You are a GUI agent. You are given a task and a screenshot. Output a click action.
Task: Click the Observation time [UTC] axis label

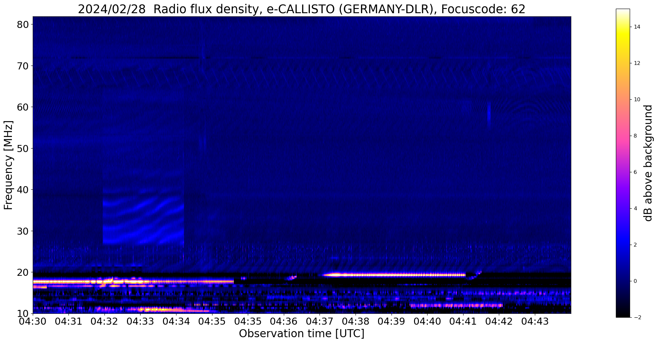[302, 333]
